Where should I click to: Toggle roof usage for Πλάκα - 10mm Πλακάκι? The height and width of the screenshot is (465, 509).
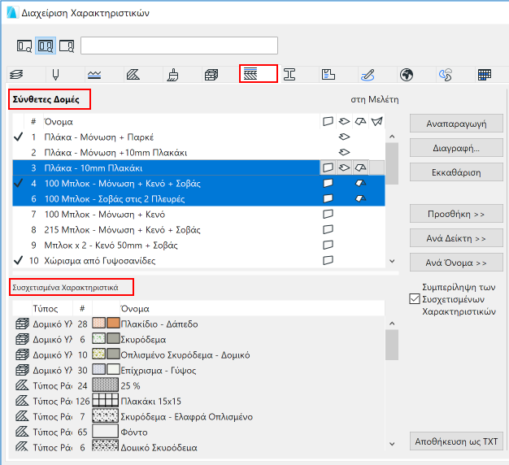click(x=360, y=167)
